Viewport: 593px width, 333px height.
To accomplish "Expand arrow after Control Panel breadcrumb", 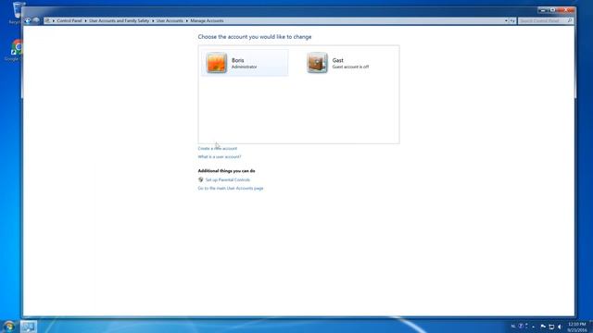I will (x=85, y=20).
